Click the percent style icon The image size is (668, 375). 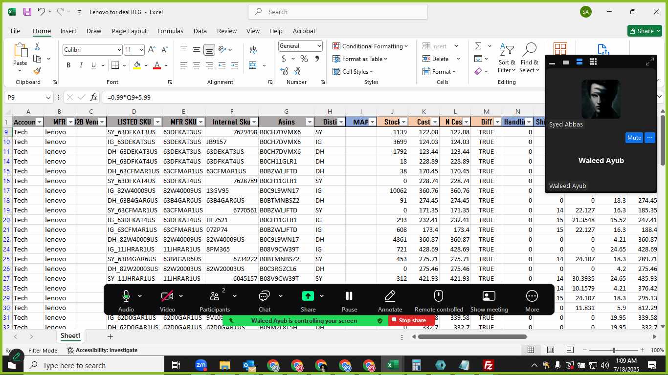coord(304,59)
